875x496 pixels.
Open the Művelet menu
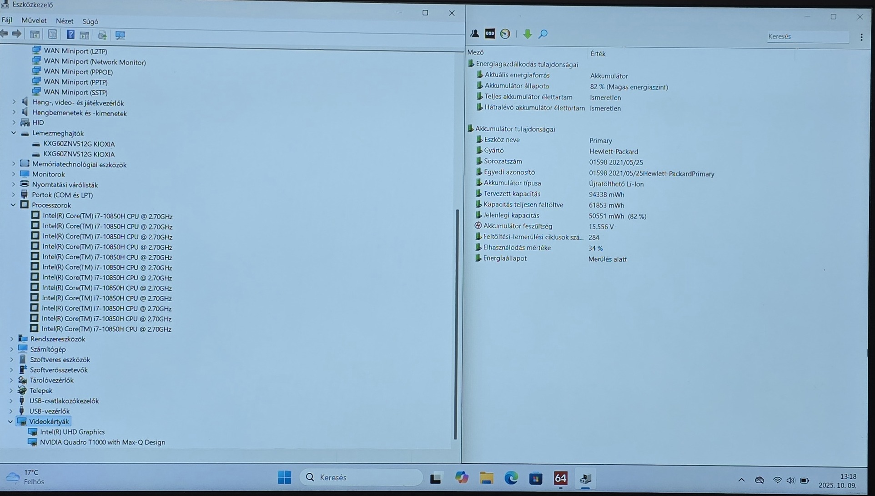coord(34,20)
